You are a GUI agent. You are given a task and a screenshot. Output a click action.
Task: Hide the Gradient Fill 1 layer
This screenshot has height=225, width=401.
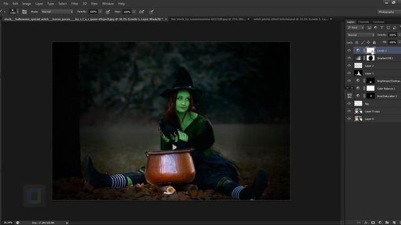[349, 58]
